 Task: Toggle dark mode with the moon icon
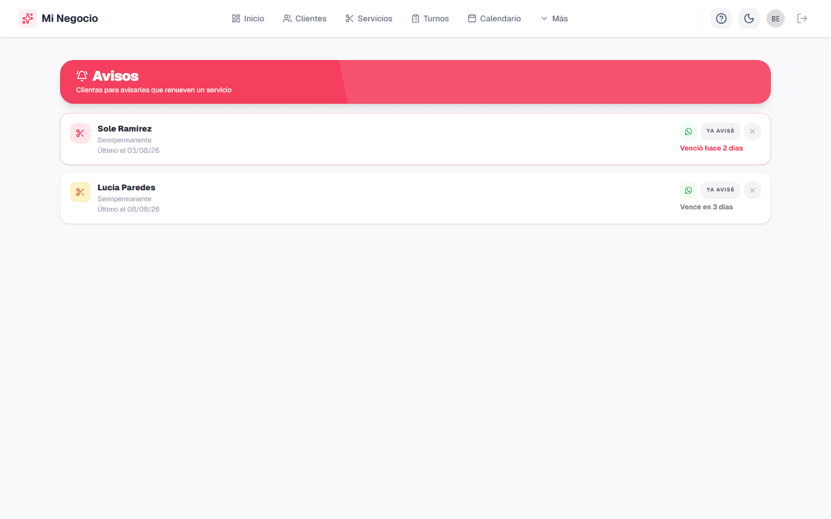749,18
